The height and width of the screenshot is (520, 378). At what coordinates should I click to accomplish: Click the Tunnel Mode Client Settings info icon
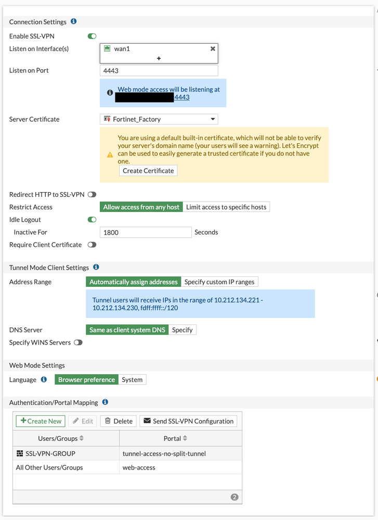(96, 267)
